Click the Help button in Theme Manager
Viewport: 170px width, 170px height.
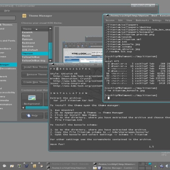[32, 116]
